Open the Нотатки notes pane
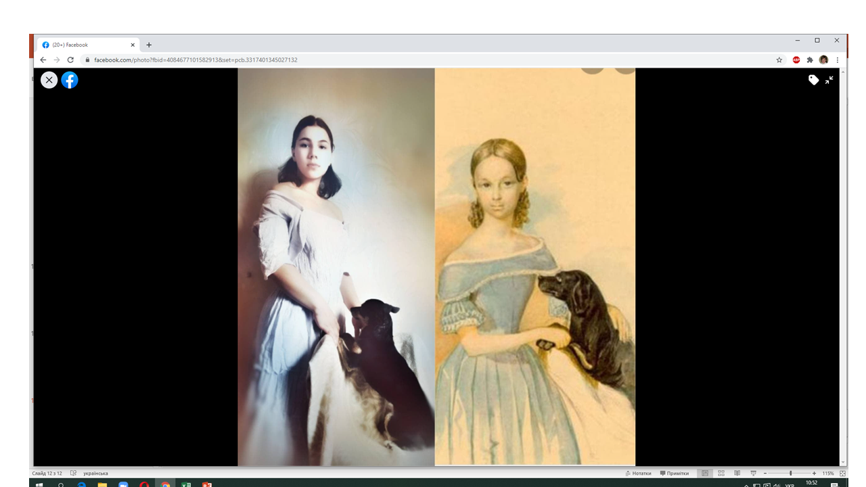The image size is (866, 487). [x=638, y=473]
